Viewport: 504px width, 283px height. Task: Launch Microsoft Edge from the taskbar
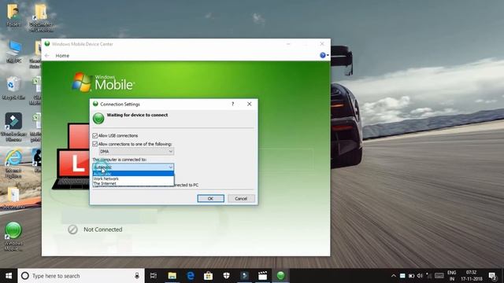click(191, 276)
